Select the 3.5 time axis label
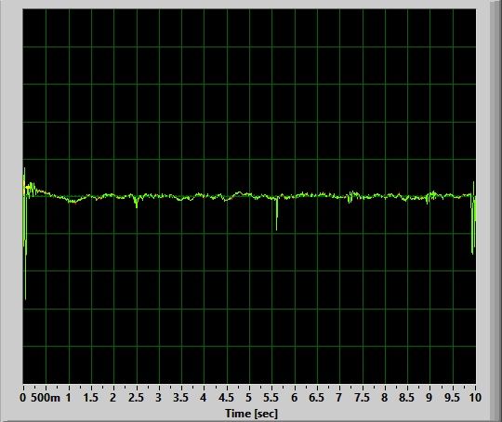 tap(181, 398)
